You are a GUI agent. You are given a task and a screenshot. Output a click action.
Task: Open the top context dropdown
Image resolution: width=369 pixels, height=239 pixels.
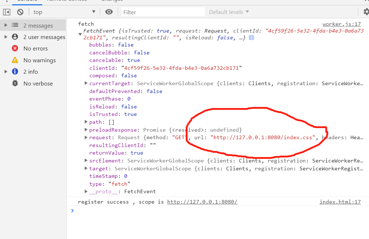click(x=64, y=12)
